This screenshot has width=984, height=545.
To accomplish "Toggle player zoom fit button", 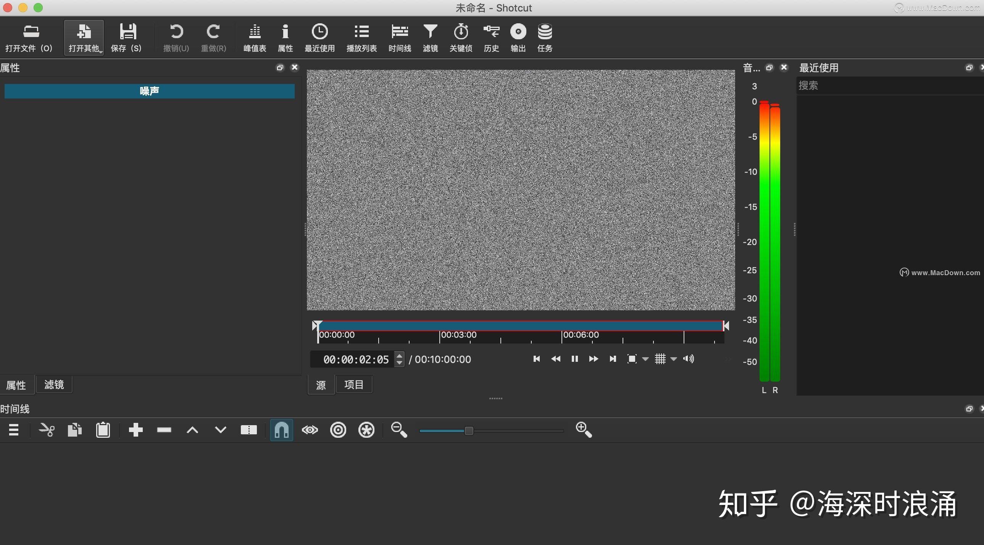I will [632, 359].
